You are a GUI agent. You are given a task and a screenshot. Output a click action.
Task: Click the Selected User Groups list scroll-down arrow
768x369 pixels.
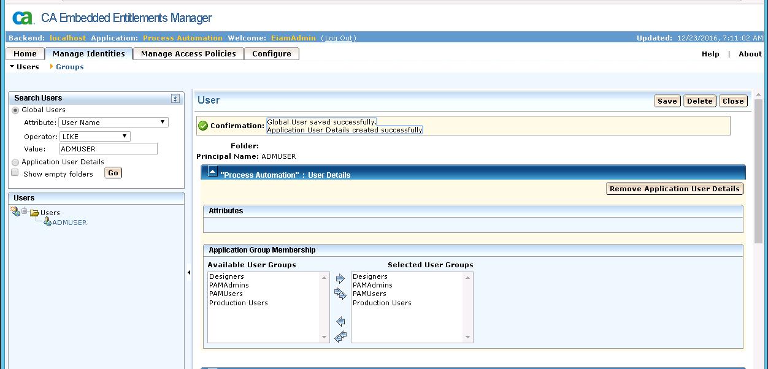pyautogui.click(x=469, y=338)
